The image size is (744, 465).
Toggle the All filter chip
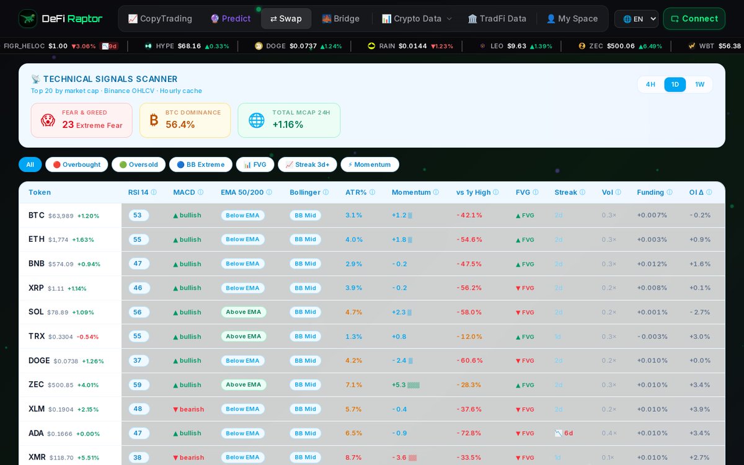[30, 164]
